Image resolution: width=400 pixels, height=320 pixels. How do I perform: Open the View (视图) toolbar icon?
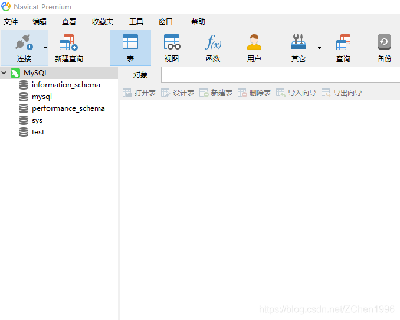(x=172, y=42)
